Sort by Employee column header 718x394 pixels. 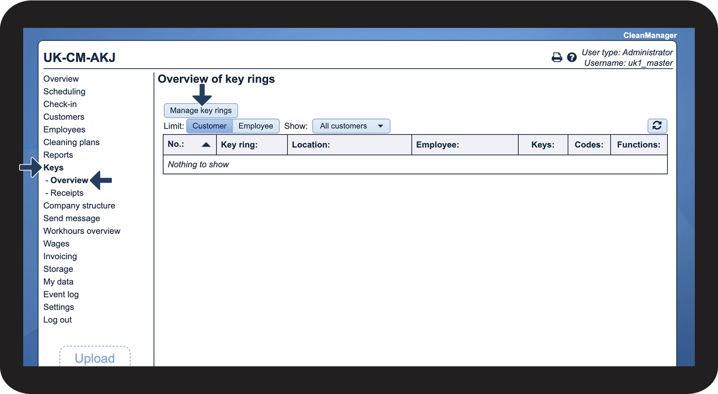(465, 144)
